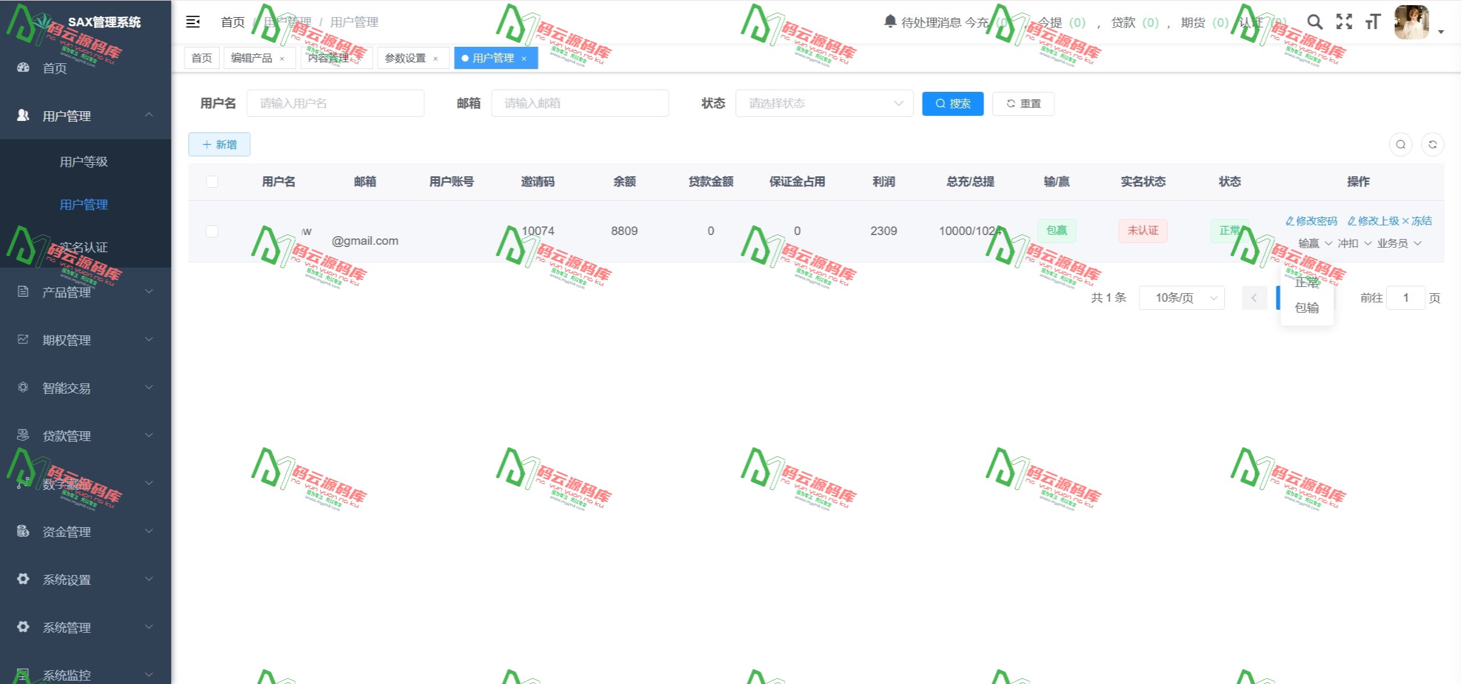The image size is (1461, 684).
Task: Close the 内容管理 tab
Action: [x=360, y=58]
